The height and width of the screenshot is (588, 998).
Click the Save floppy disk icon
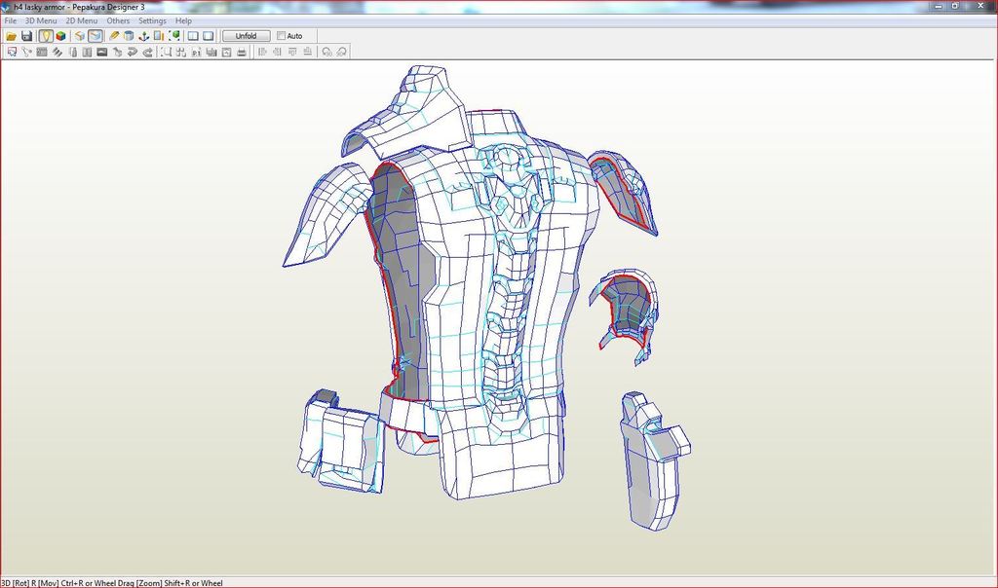tap(27, 36)
